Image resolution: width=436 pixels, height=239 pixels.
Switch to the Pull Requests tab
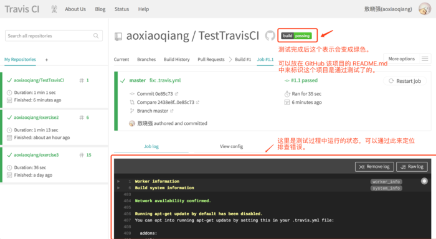pyautogui.click(x=211, y=60)
